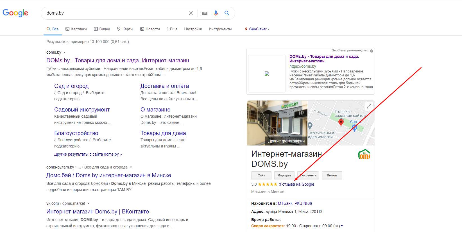Image resolution: width=462 pixels, height=232 pixels.
Task: Open the Домс.бай интернет-магазин в Минске result
Action: coord(109,175)
